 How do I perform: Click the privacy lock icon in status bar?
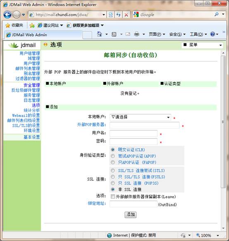click(183, 235)
